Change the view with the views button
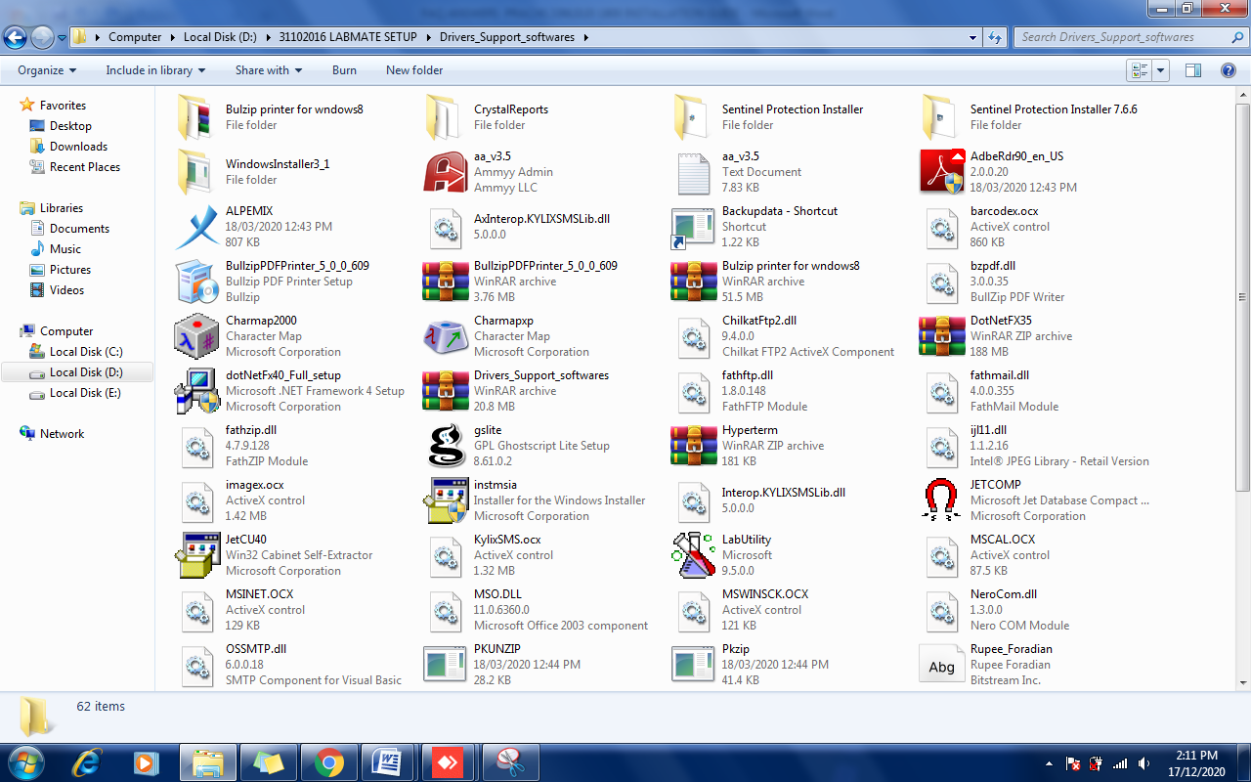The image size is (1251, 782). coord(1140,70)
